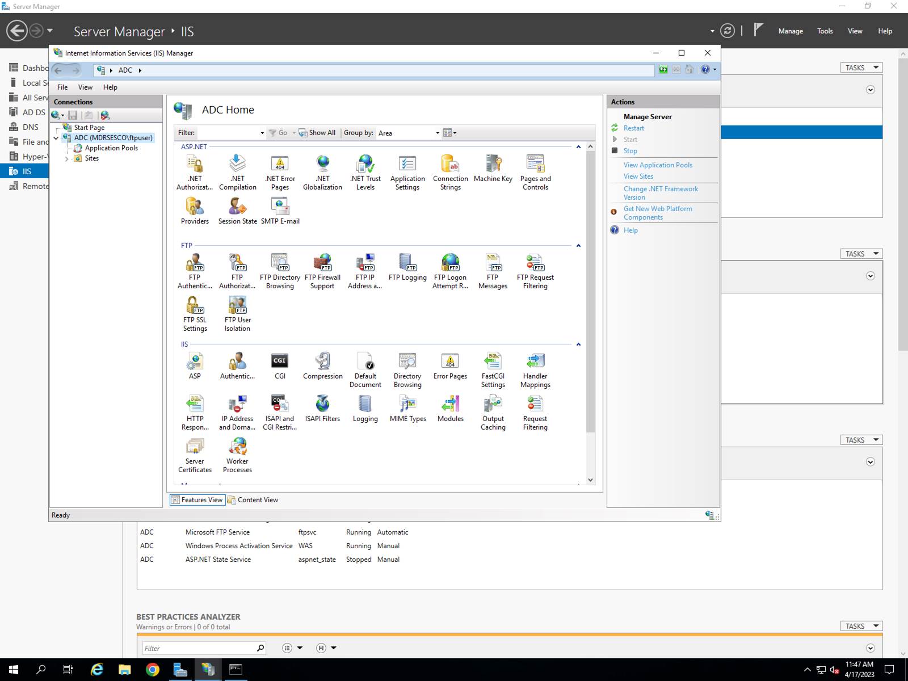
Task: Open Connection Strings feature
Action: (x=450, y=173)
